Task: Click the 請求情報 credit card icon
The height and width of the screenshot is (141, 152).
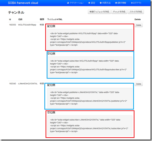Action: [x=116, y=3]
